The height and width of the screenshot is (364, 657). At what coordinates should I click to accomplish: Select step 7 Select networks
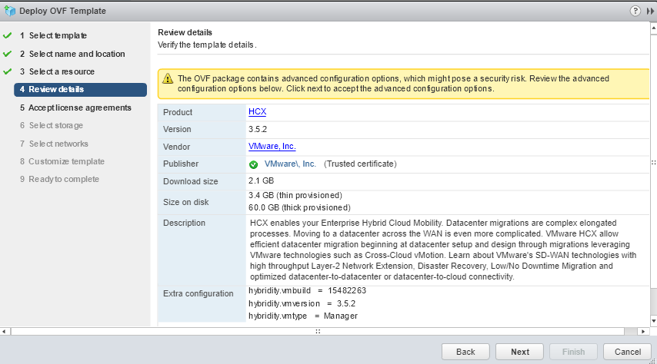point(54,144)
